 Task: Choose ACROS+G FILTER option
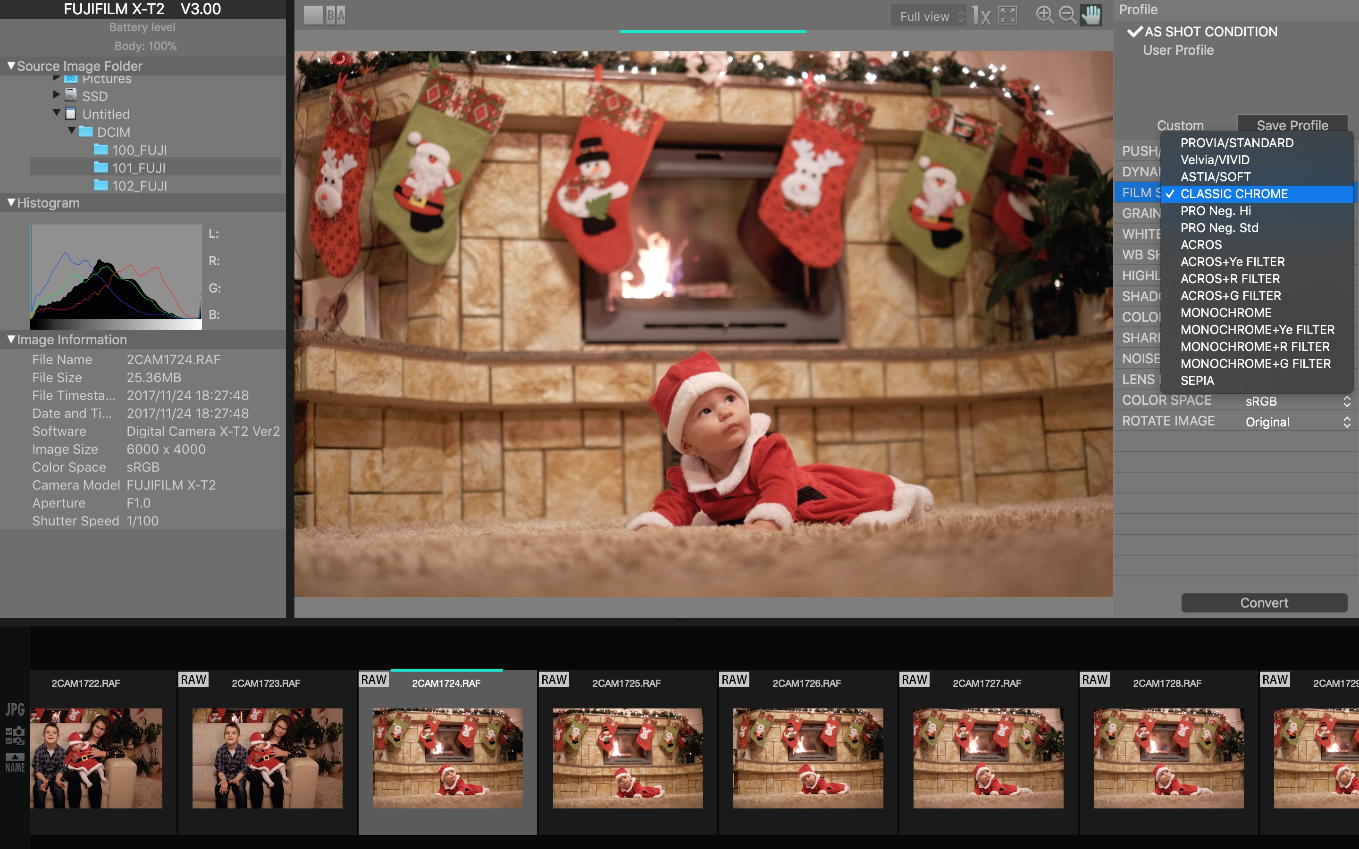tap(1257, 295)
